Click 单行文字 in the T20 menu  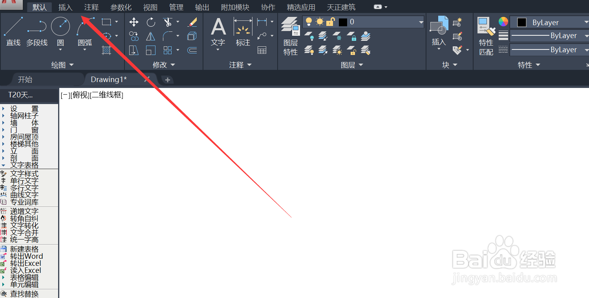24,181
